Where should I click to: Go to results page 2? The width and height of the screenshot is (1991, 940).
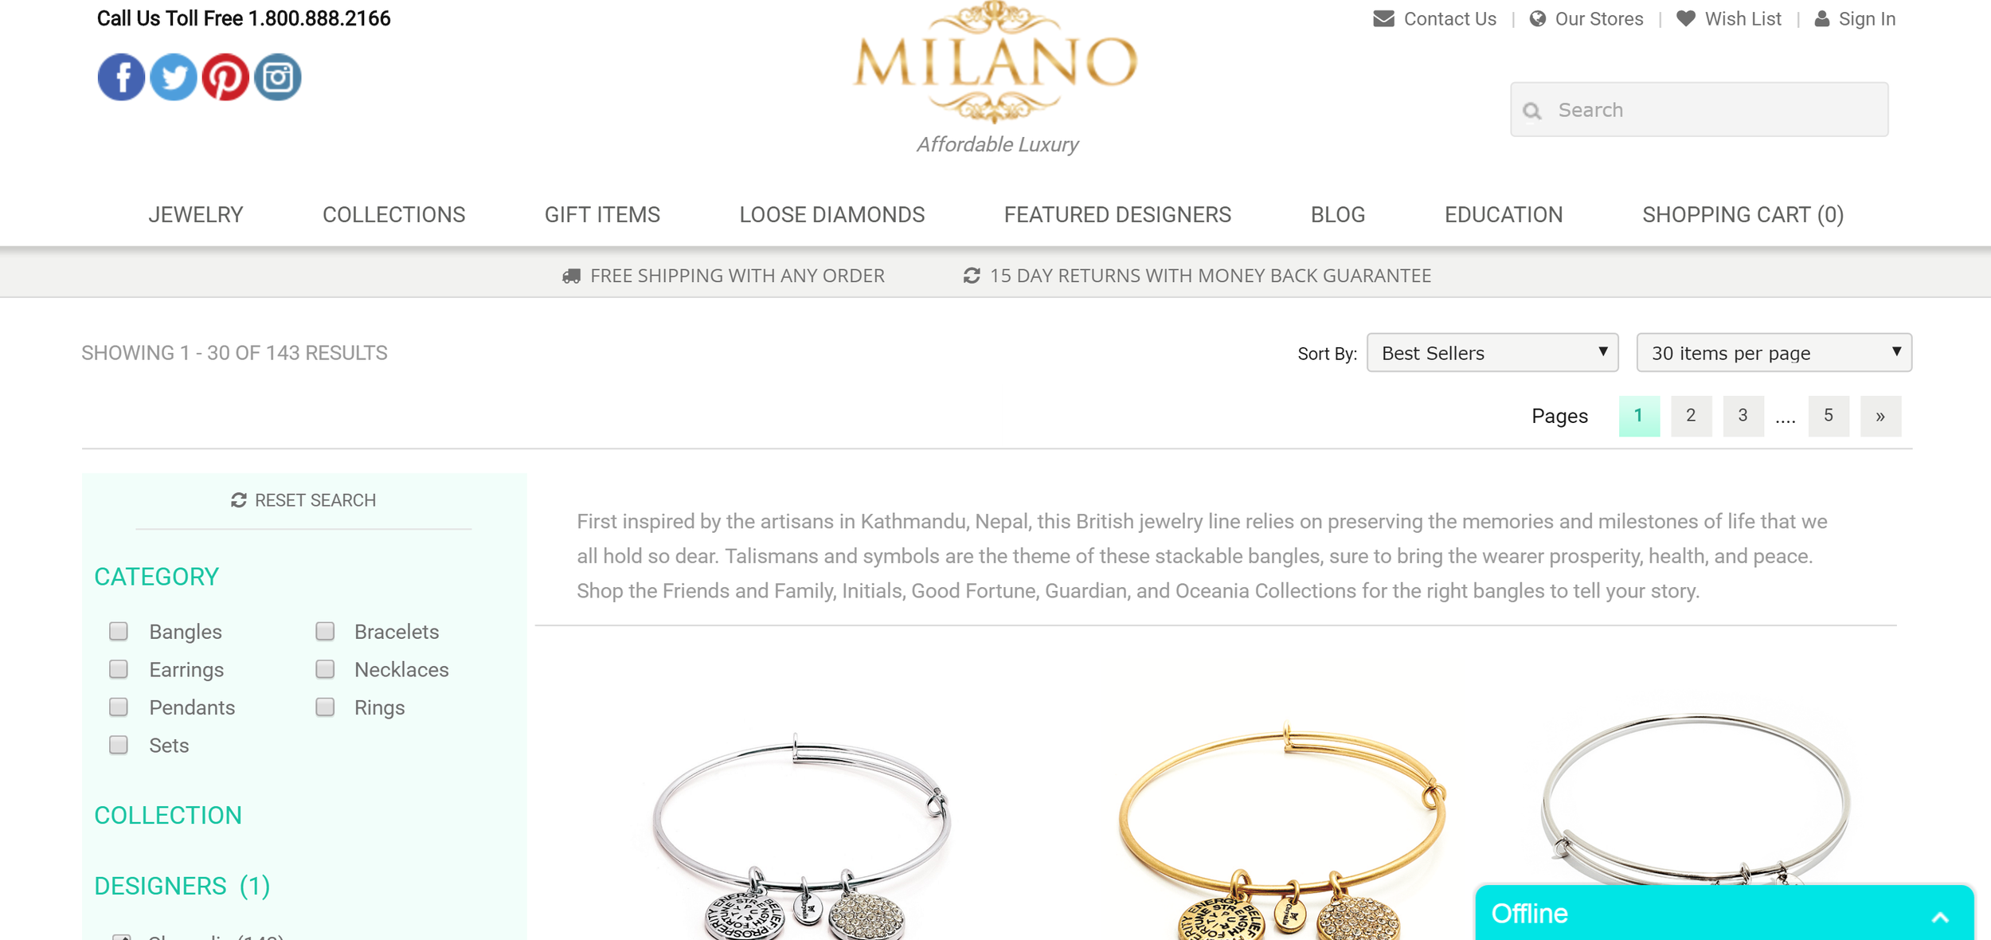pos(1691,416)
